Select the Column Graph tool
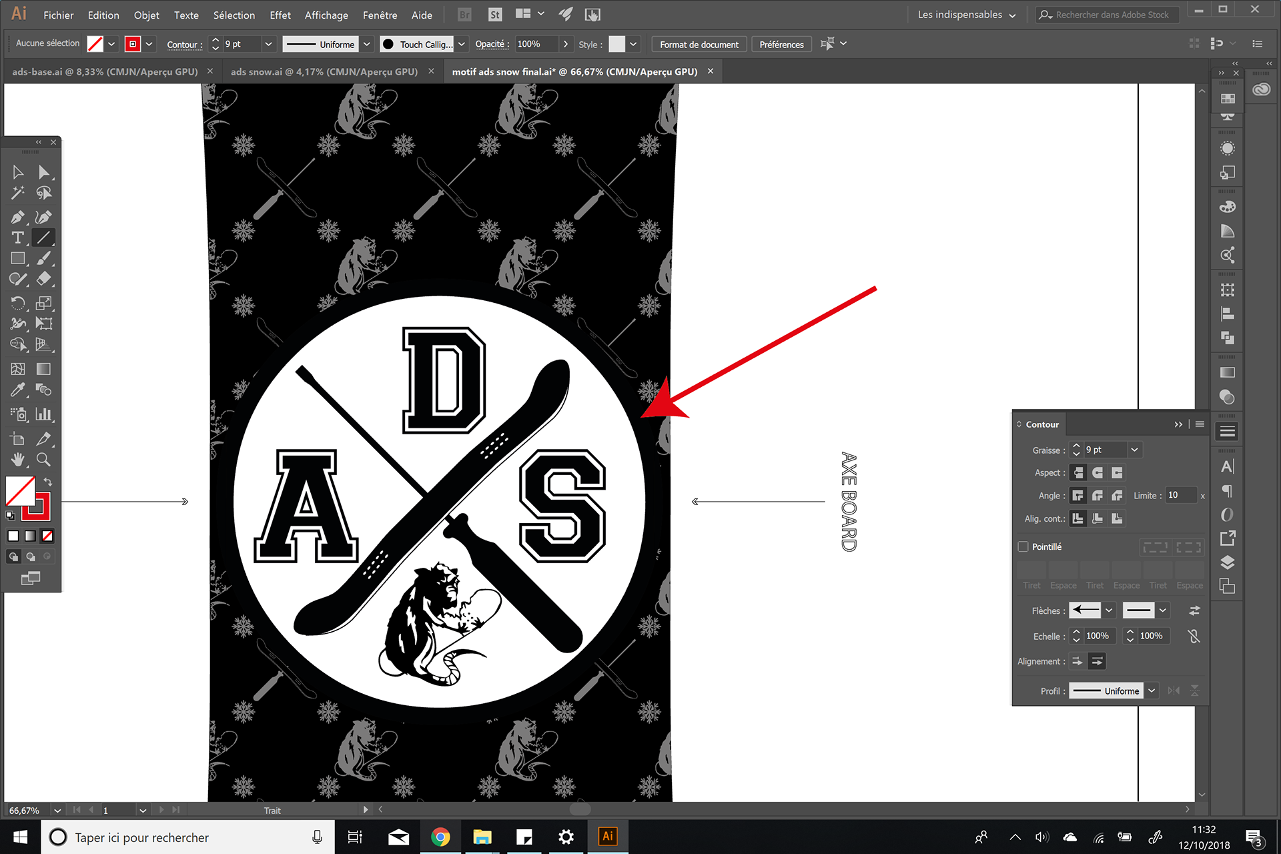Screen dimensions: 1281x854 [x=44, y=414]
